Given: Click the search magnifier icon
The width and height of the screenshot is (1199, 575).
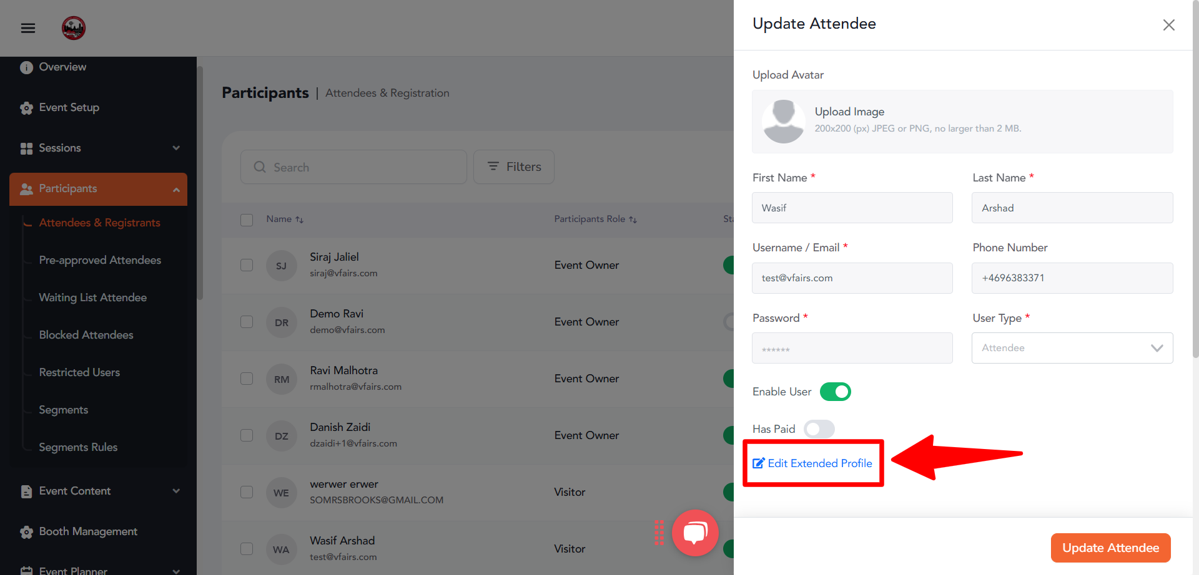Looking at the screenshot, I should tap(260, 167).
